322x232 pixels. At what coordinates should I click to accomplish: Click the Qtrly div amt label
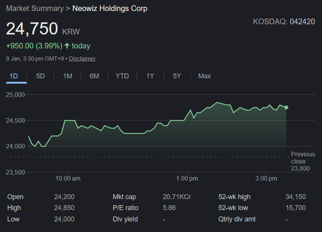tap(237, 219)
